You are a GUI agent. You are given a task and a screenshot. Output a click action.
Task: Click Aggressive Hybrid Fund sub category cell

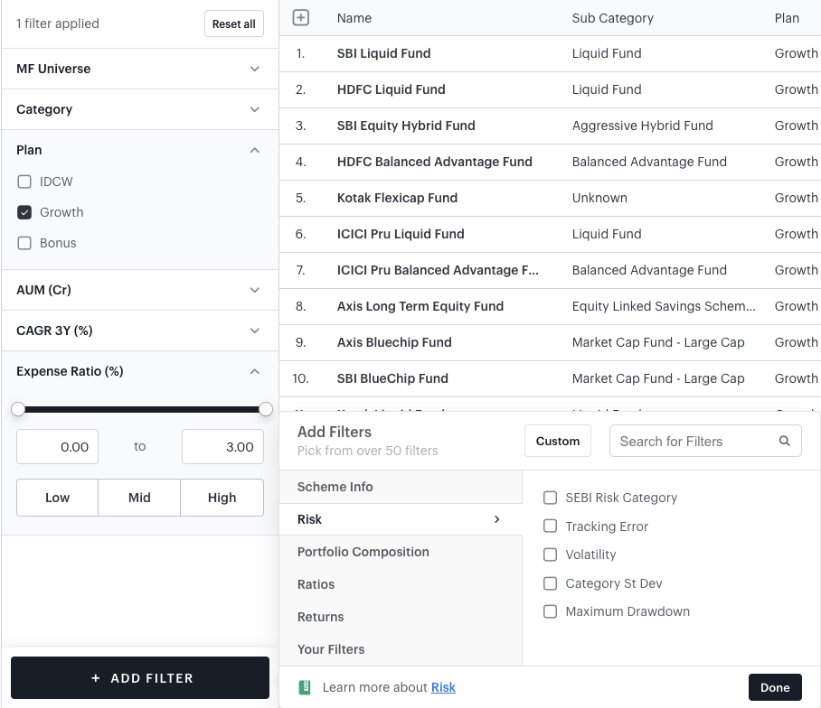(x=643, y=126)
